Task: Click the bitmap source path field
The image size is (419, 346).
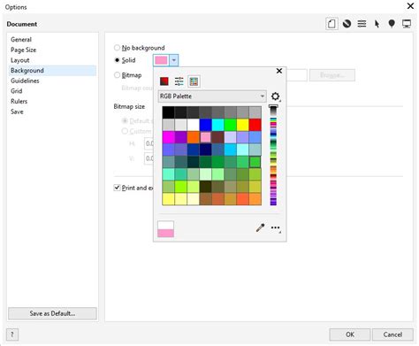Action: point(297,75)
